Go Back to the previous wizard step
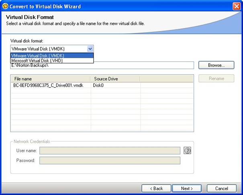Image resolution: width=243 pixels, height=195 pixels. (x=156, y=188)
